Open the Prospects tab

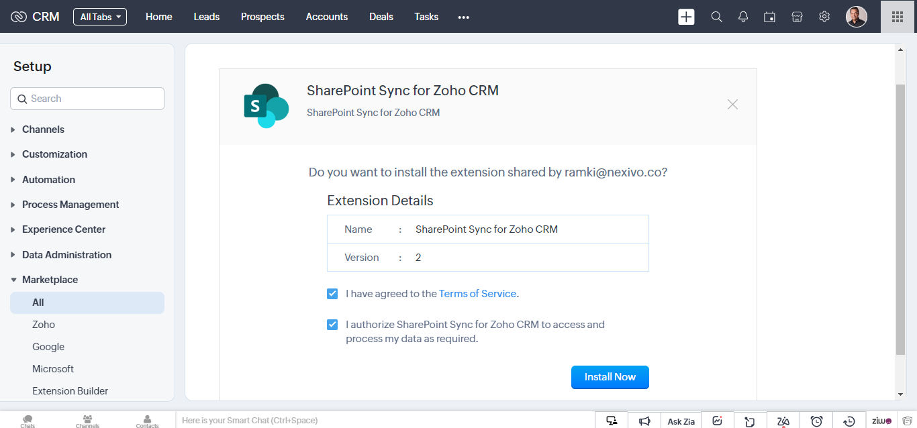(262, 17)
